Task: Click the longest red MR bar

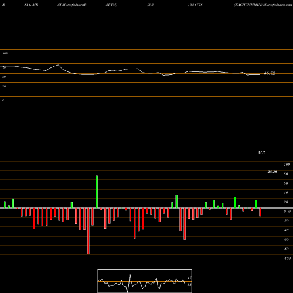Action: (88, 231)
